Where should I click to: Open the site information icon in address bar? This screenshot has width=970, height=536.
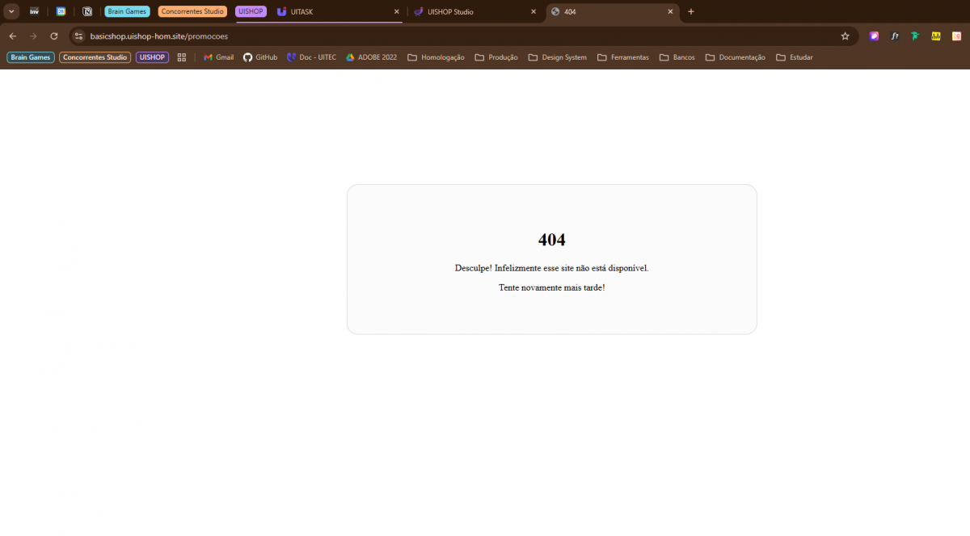pyautogui.click(x=79, y=36)
